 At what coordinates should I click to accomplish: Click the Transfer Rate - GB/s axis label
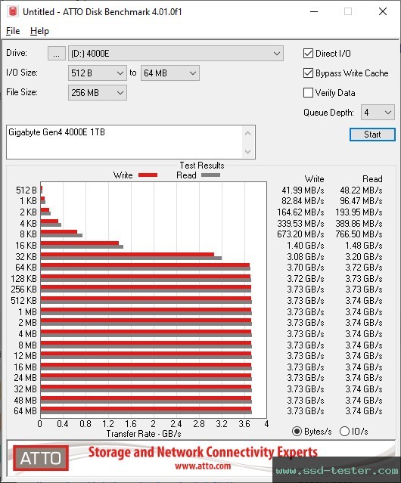144,434
